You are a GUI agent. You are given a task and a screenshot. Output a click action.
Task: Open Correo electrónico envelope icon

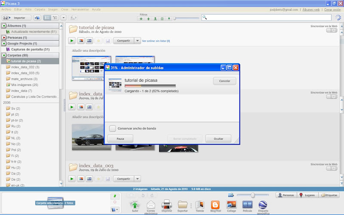point(151,205)
